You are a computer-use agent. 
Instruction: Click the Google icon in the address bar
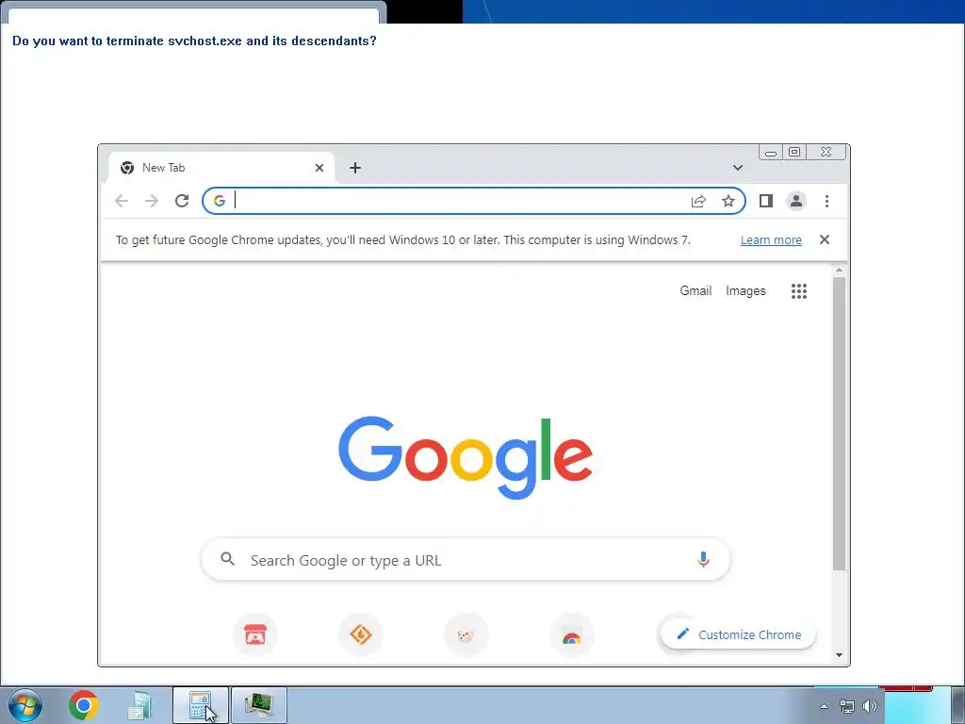[x=219, y=201]
